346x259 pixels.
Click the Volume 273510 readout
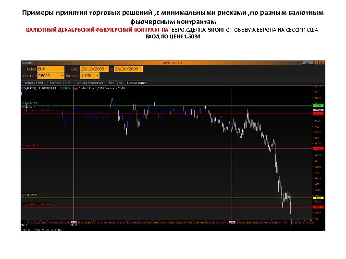(x=115, y=88)
